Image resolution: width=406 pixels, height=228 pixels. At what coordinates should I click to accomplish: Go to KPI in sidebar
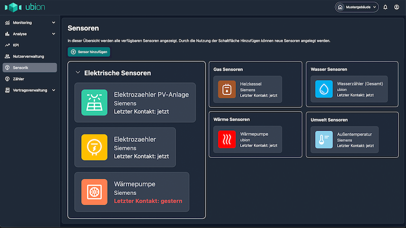(15, 45)
